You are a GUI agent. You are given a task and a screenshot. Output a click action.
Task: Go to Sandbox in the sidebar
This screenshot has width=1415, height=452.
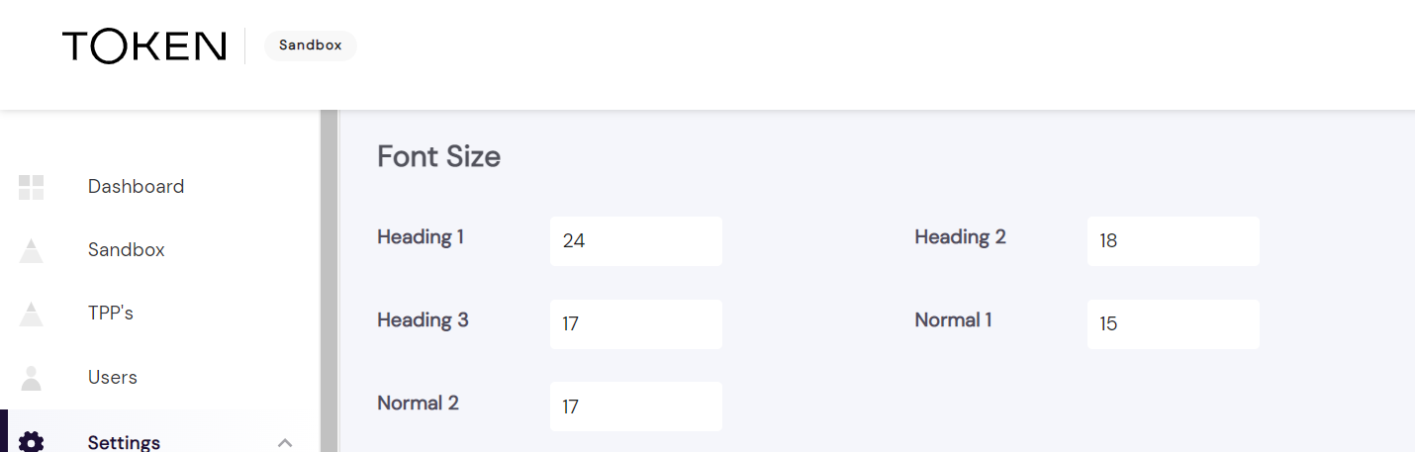click(126, 250)
